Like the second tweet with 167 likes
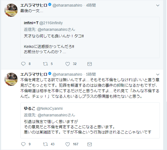This screenshot has height=150, width=167. (x=68, y=144)
